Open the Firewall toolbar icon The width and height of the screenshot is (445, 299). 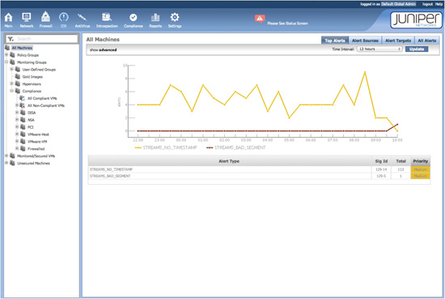tap(45, 17)
